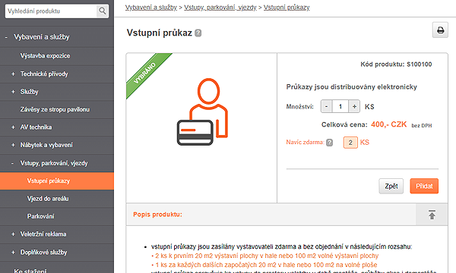The width and height of the screenshot is (456, 273).
Task: Increase quantity with plus button
Action: click(x=354, y=106)
